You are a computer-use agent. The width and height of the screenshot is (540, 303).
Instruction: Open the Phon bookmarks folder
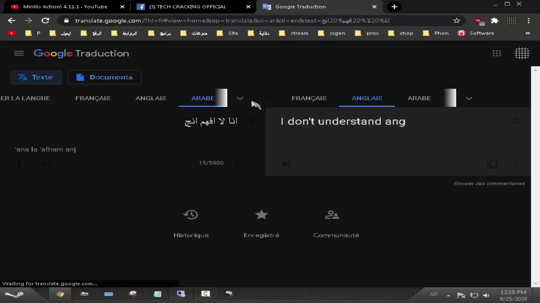(x=436, y=33)
